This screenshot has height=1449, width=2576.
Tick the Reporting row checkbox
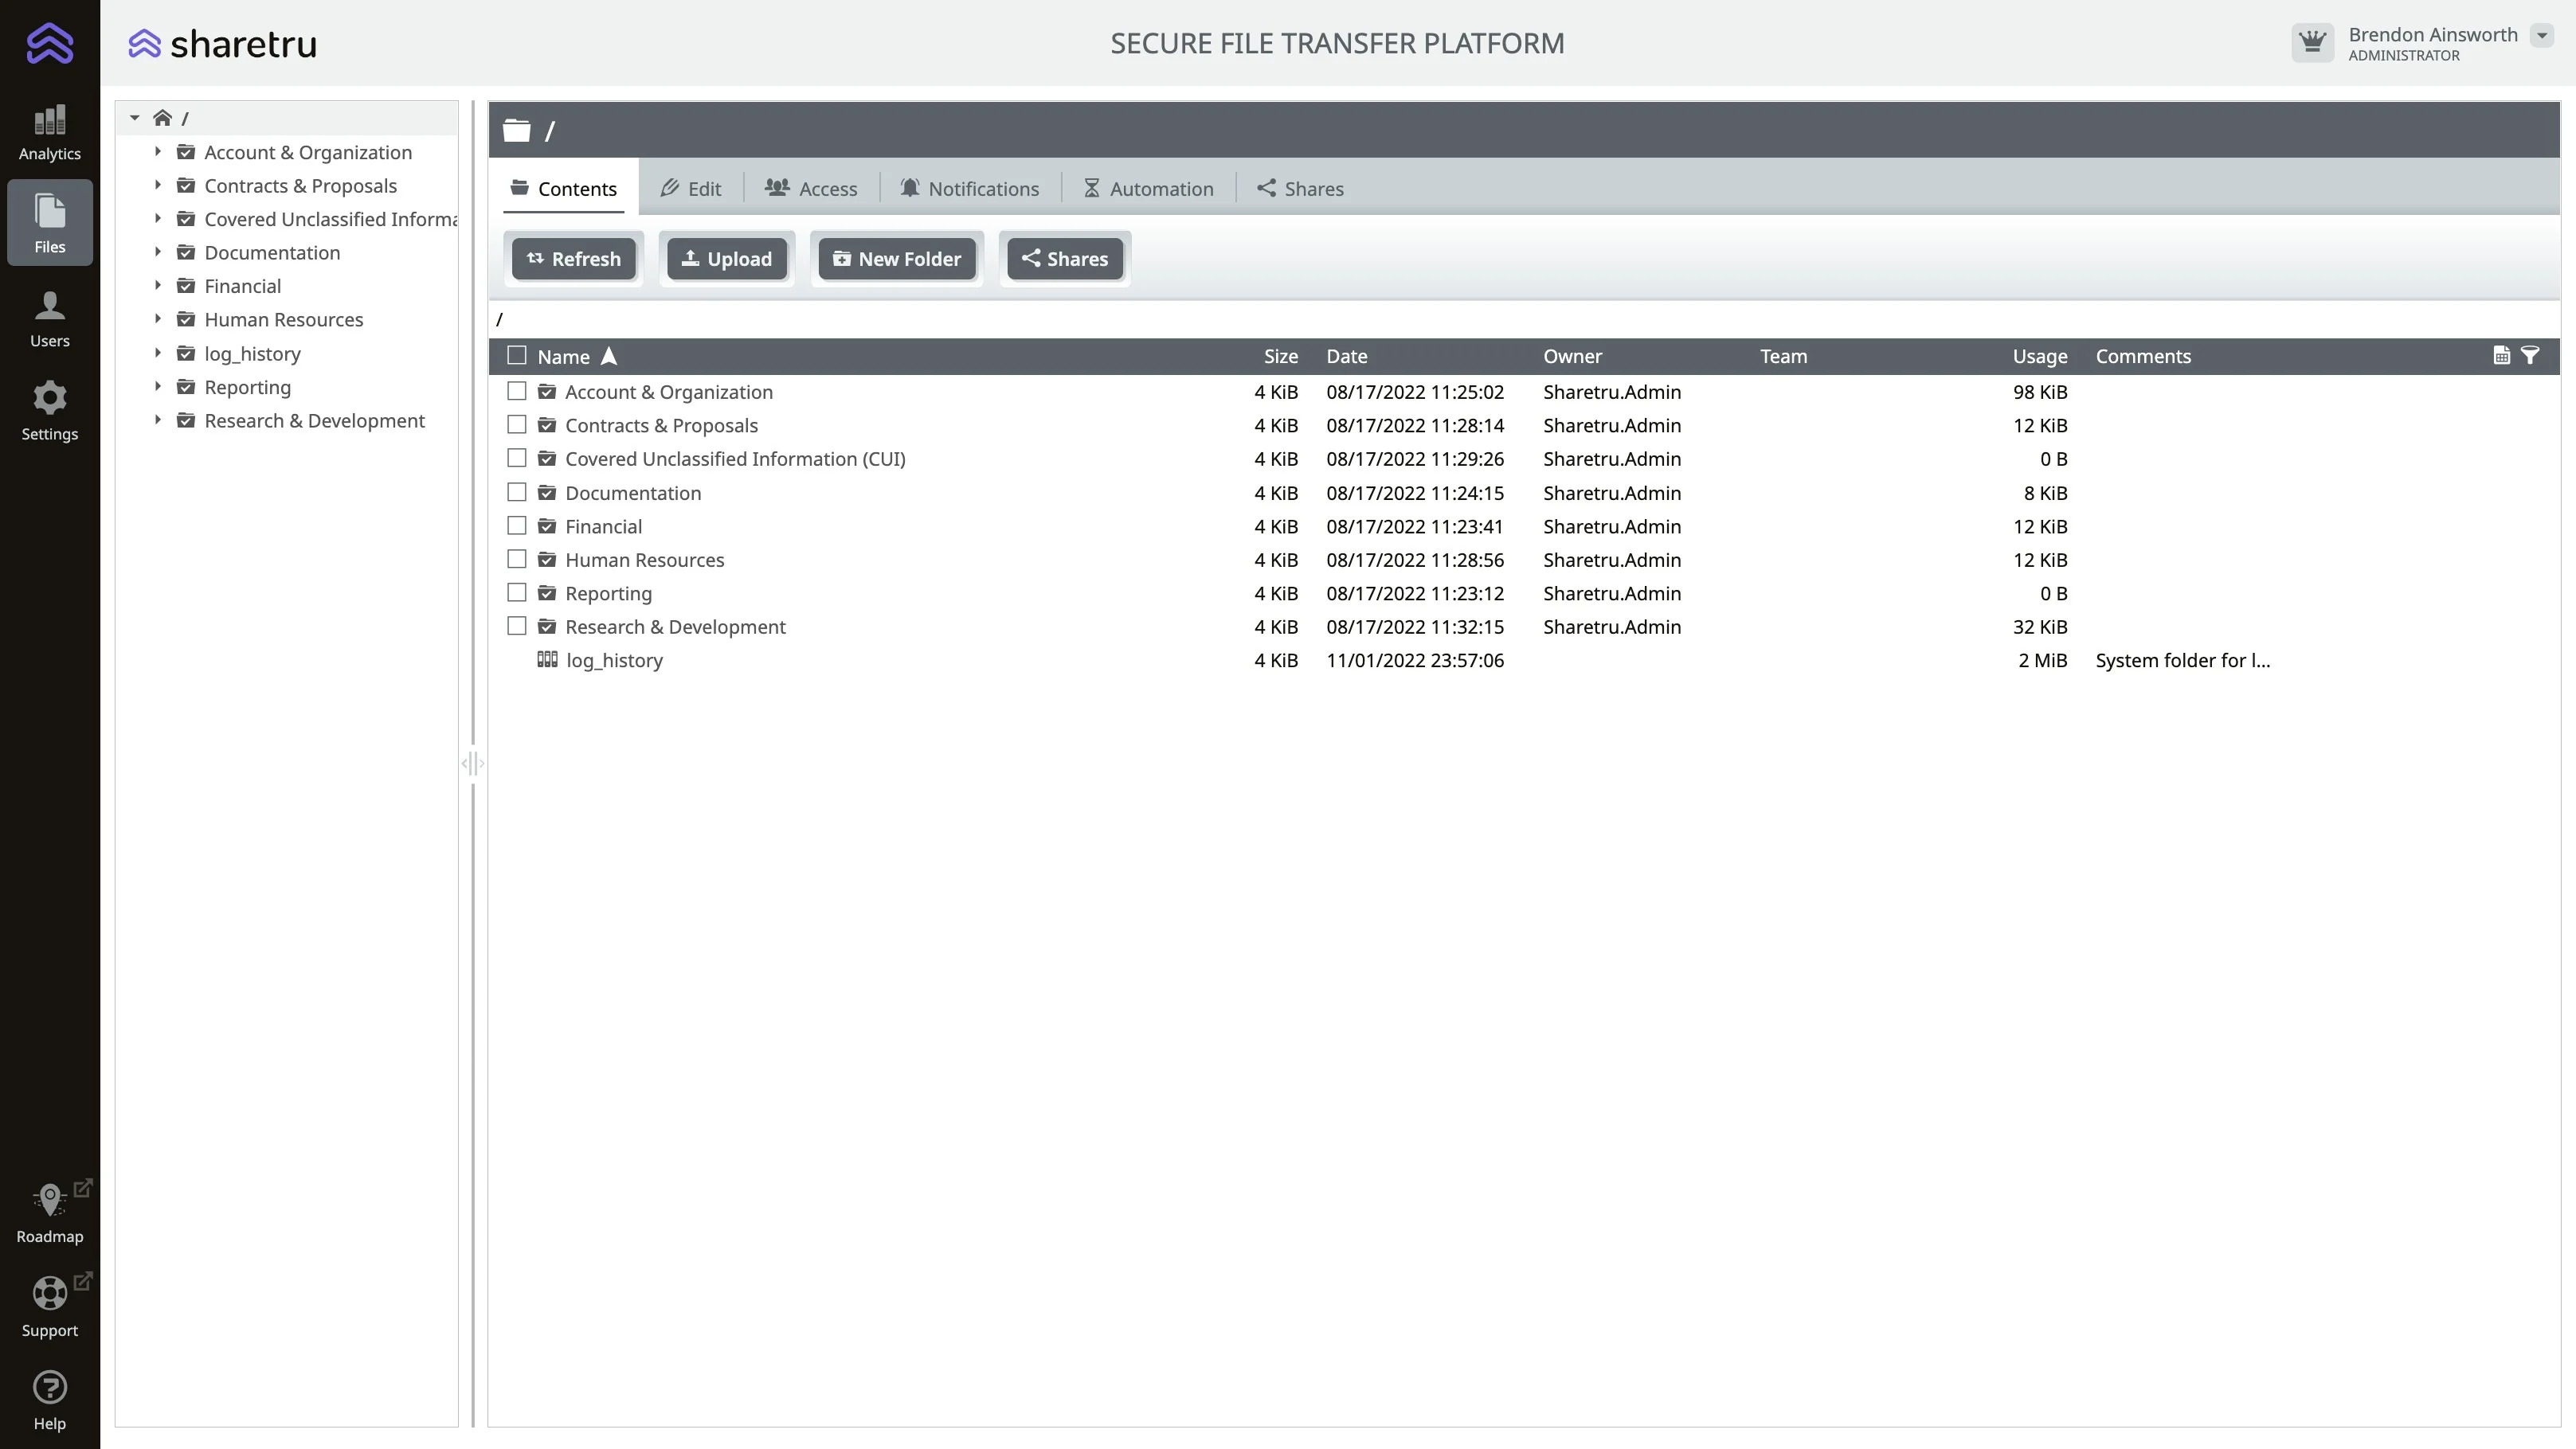tap(517, 592)
